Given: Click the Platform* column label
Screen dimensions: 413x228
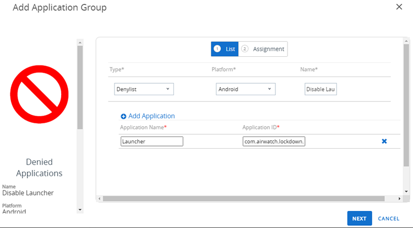Looking at the screenshot, I should click(224, 69).
